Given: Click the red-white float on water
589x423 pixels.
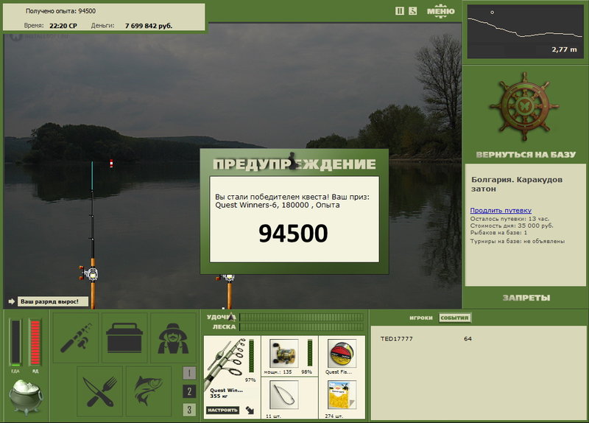Looking at the screenshot, I should 111,163.
